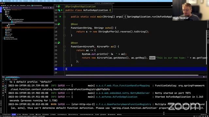Image resolution: width=209 pixels, height=117 pixels.
Task: Open the View menu
Action: click(x=21, y=1)
